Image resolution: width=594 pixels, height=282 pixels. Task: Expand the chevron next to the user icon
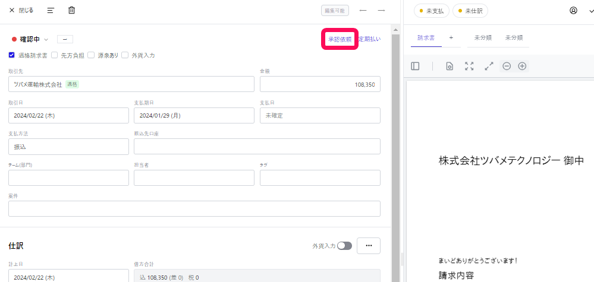tap(592, 11)
